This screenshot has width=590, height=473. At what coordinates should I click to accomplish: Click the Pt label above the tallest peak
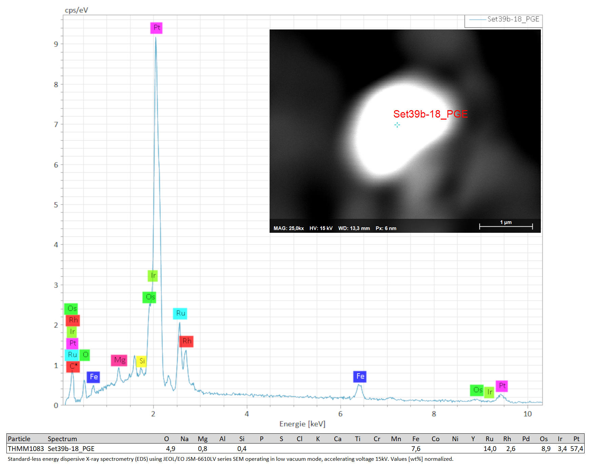pyautogui.click(x=156, y=28)
